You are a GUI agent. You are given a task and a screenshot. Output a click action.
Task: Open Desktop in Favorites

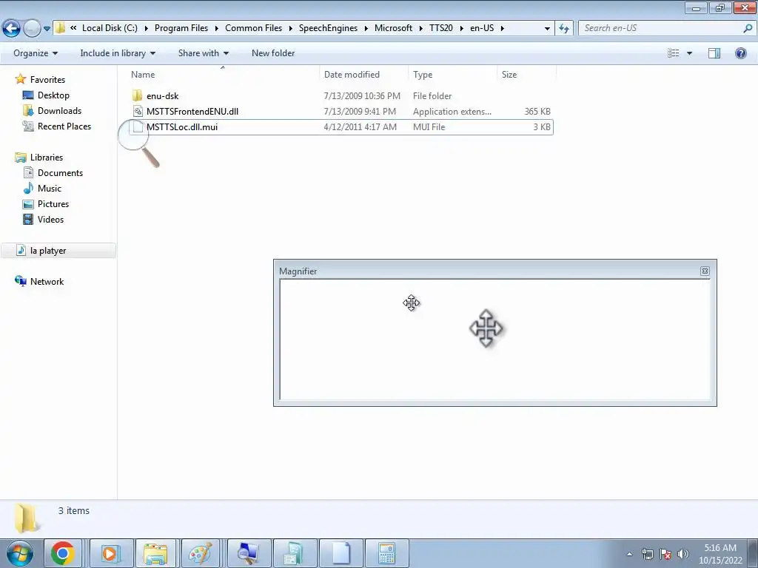coord(53,95)
